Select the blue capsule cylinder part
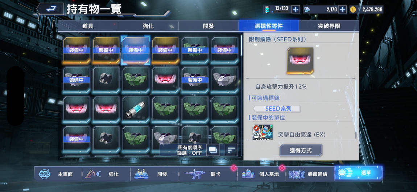 click(136, 110)
